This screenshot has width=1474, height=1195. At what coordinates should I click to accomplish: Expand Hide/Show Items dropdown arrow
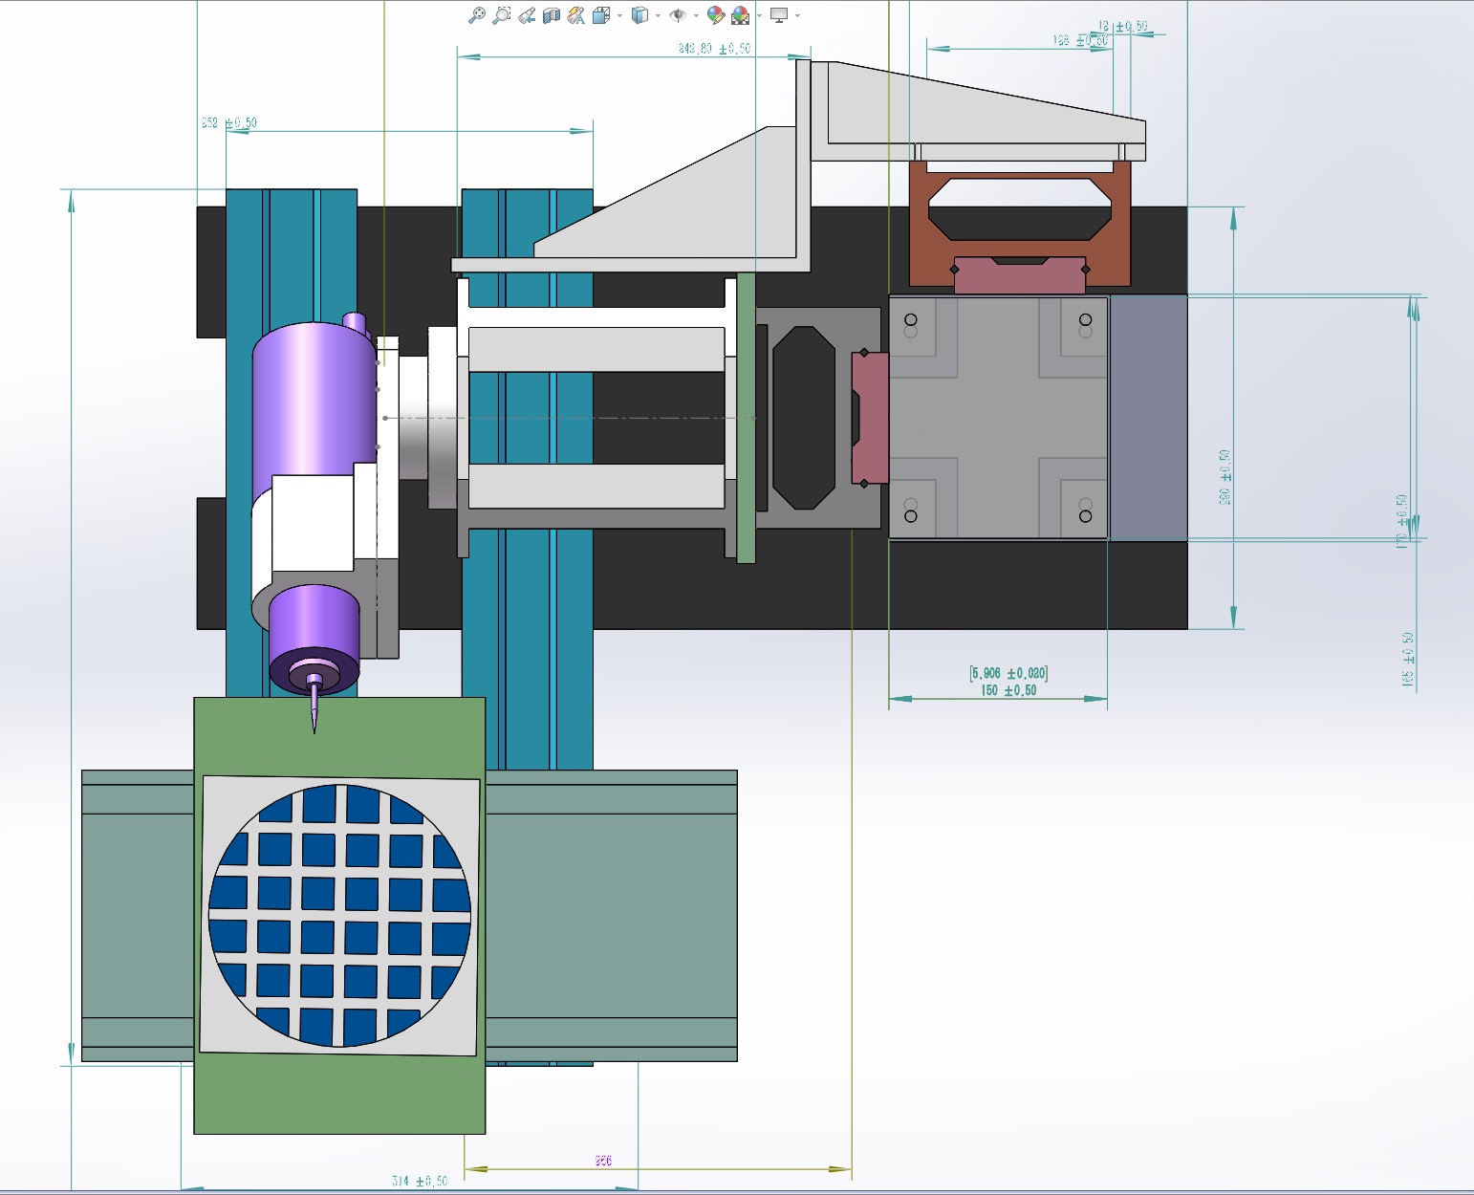(x=696, y=15)
